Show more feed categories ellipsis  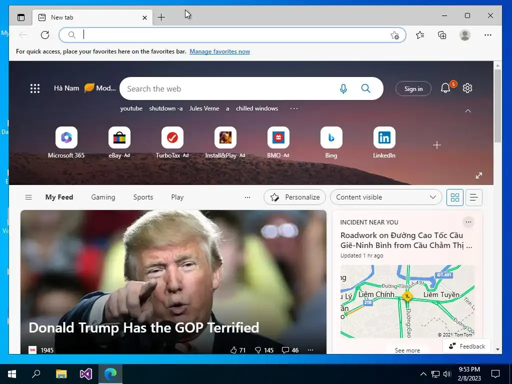(247, 197)
